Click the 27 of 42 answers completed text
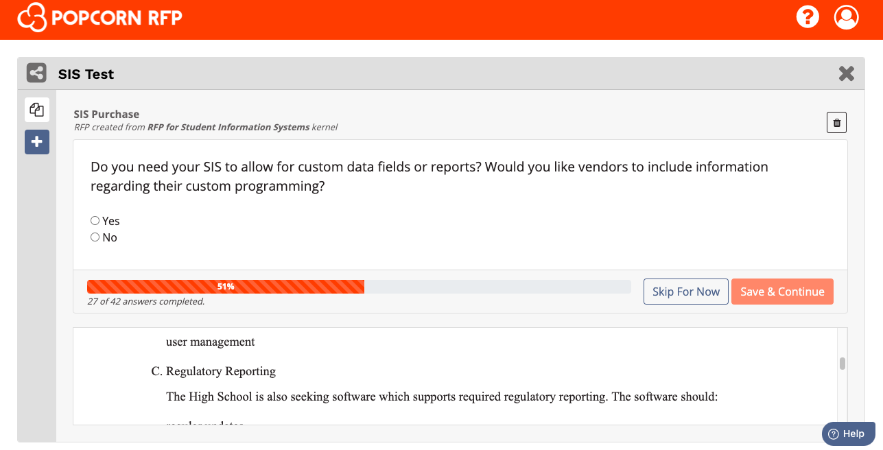The width and height of the screenshot is (883, 450). pyautogui.click(x=145, y=301)
